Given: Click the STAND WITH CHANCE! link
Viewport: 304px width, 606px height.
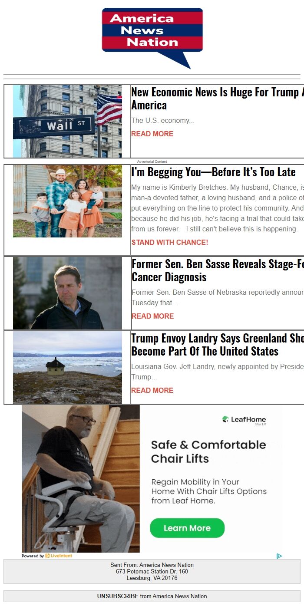Looking at the screenshot, I should point(170,242).
